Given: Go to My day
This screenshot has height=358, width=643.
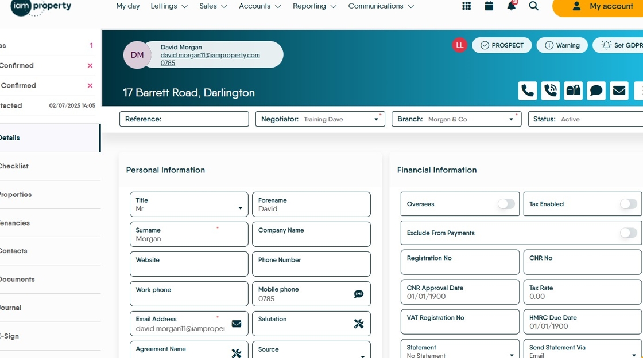Looking at the screenshot, I should click(x=128, y=6).
